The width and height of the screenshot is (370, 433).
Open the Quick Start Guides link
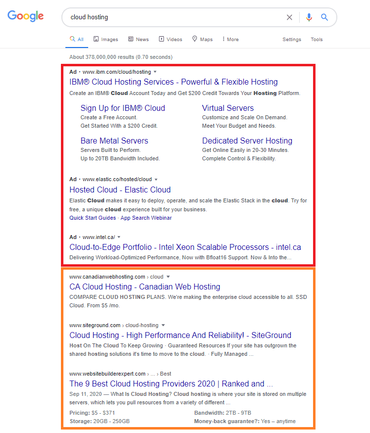tap(93, 218)
